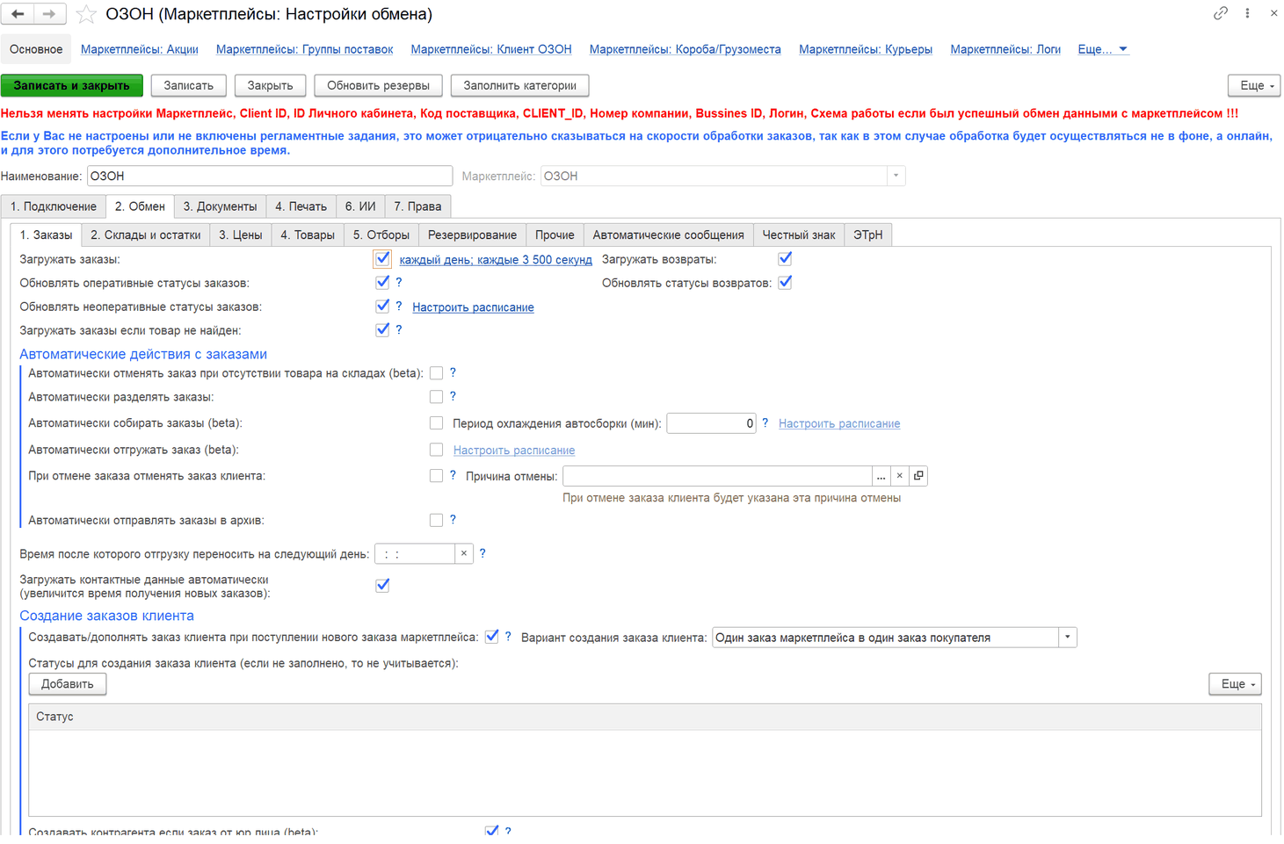This screenshot has width=1284, height=844.
Task: Open the 'Причина отмены' selection list (...)
Action: click(881, 476)
